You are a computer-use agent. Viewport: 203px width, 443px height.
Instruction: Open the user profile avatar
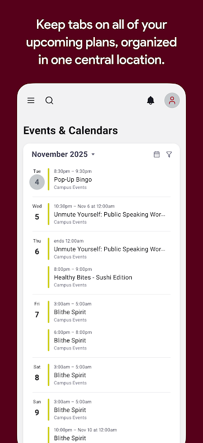[x=172, y=100]
